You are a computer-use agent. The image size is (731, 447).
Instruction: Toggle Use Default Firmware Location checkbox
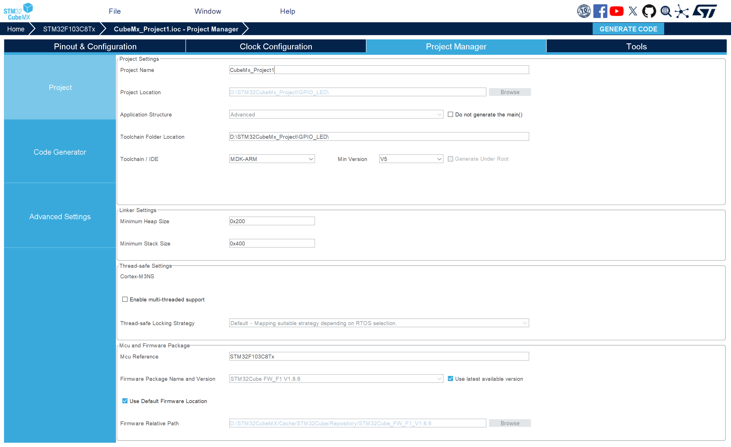[x=125, y=401]
